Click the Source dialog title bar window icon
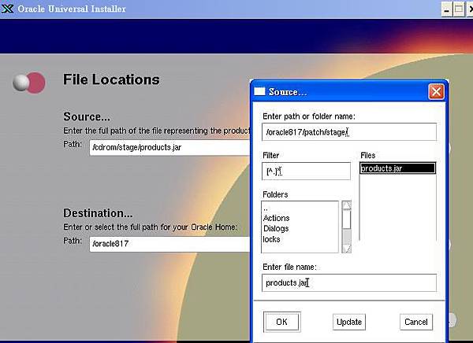 click(x=259, y=91)
